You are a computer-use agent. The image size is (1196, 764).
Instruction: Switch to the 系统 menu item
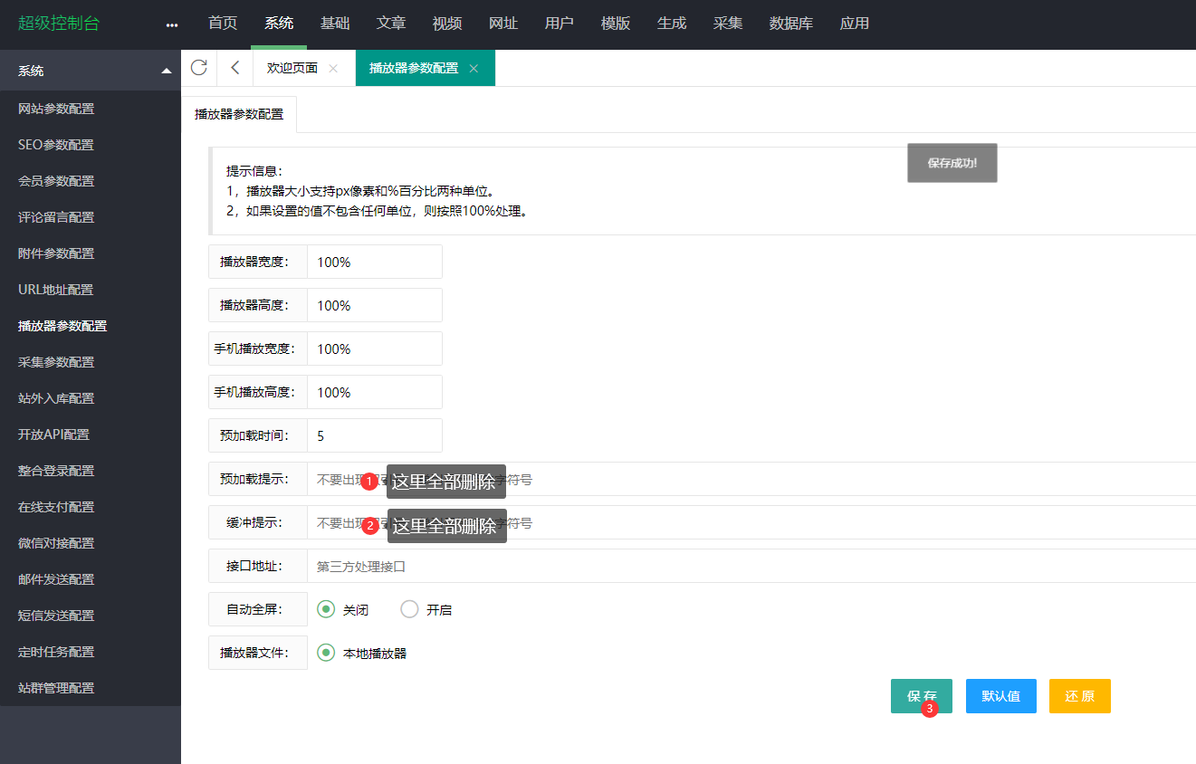tap(279, 24)
